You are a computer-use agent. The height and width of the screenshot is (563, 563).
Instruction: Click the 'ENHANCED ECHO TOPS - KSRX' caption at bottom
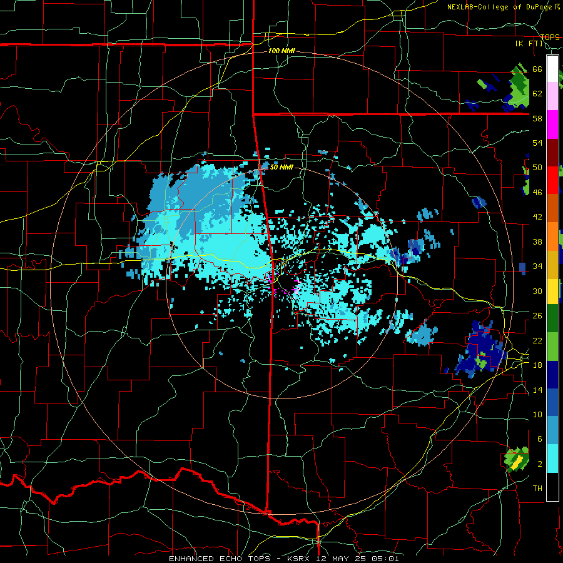click(241, 559)
